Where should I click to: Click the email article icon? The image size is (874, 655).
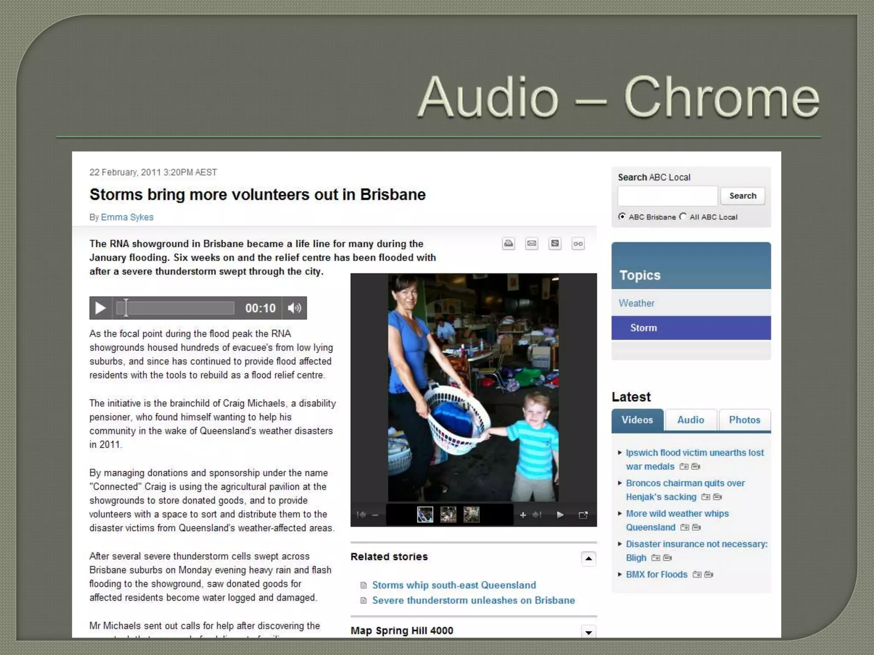tap(531, 243)
